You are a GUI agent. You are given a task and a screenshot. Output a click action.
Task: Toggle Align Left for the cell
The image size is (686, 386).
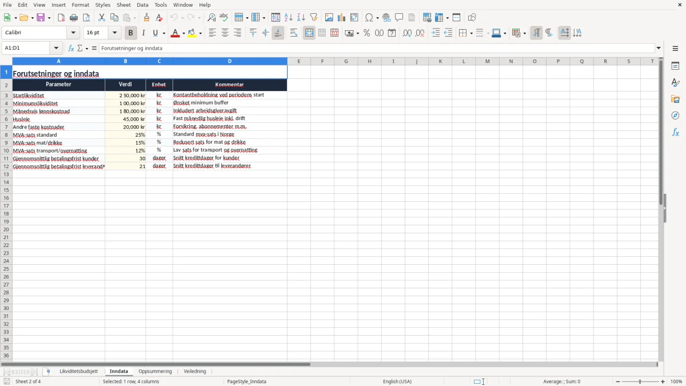213,33
